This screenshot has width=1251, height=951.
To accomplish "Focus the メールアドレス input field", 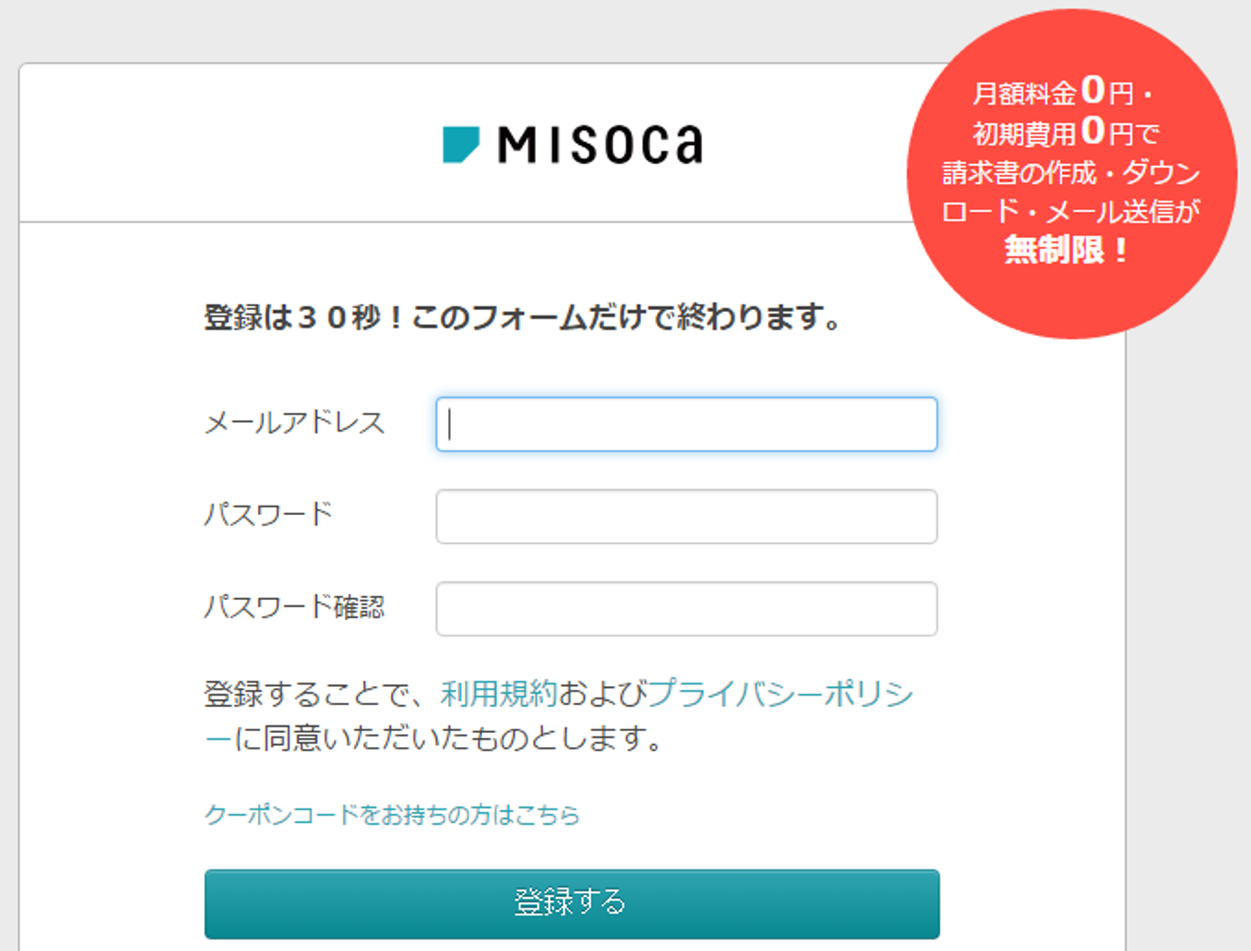I will pos(686,425).
